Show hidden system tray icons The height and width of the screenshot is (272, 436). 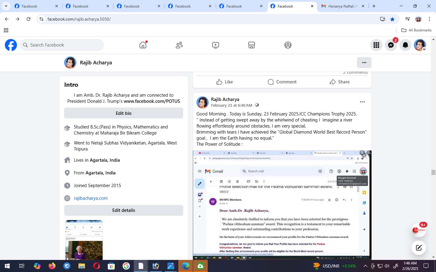(x=365, y=266)
